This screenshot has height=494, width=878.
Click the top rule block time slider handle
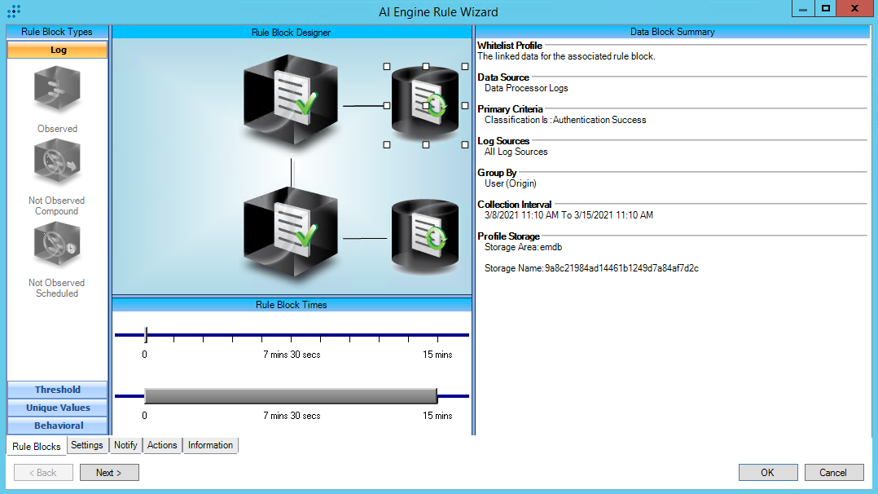tap(146, 334)
